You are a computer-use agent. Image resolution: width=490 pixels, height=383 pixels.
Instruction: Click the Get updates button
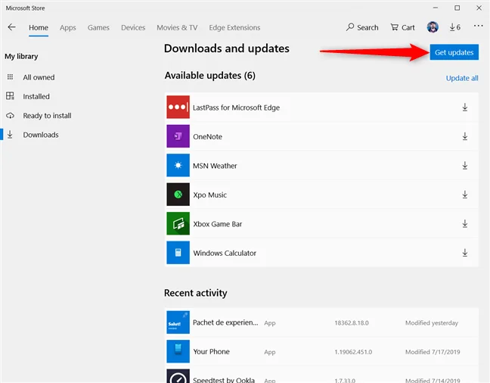[x=454, y=52]
